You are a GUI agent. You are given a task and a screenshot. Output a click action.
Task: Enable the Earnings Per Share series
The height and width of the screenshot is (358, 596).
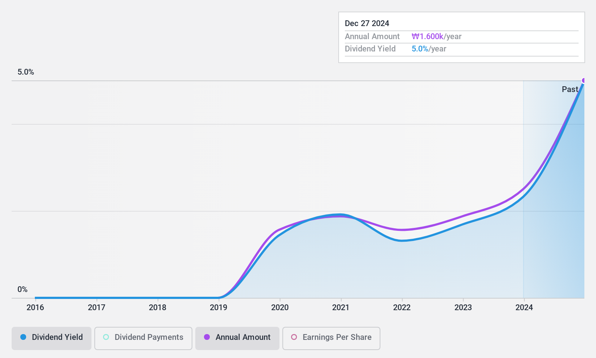coord(331,338)
